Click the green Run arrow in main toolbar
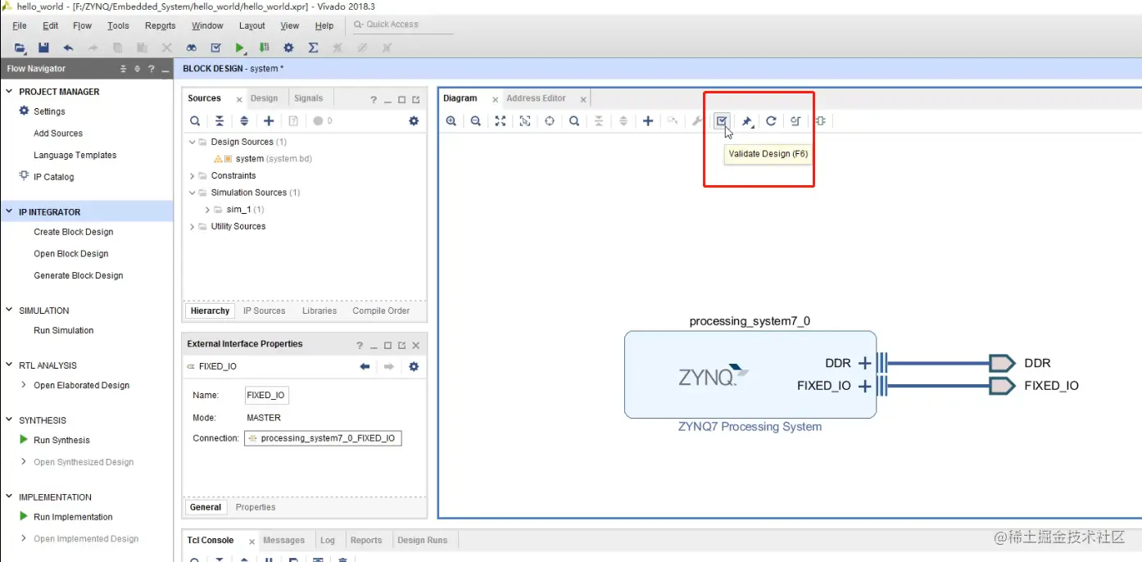This screenshot has height=562, width=1142. (240, 48)
